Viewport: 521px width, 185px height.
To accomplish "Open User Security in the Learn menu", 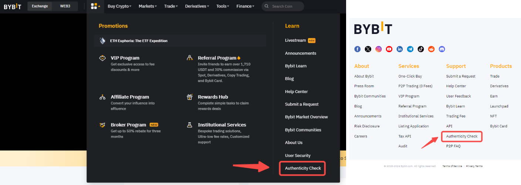I will point(298,155).
